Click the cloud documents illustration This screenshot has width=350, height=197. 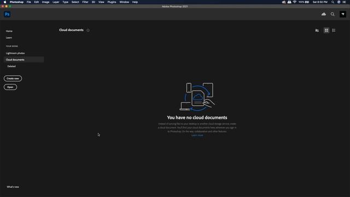pos(197,97)
